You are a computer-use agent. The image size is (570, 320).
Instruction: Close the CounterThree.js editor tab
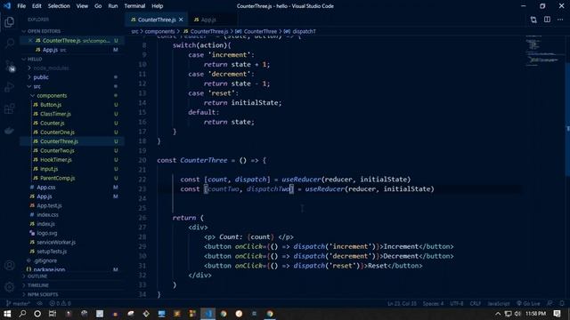pyautogui.click(x=181, y=20)
